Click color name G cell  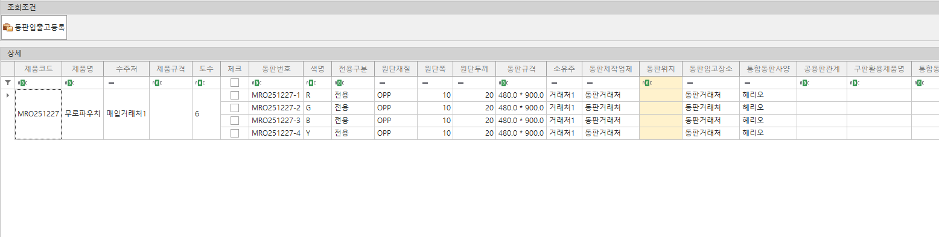317,108
